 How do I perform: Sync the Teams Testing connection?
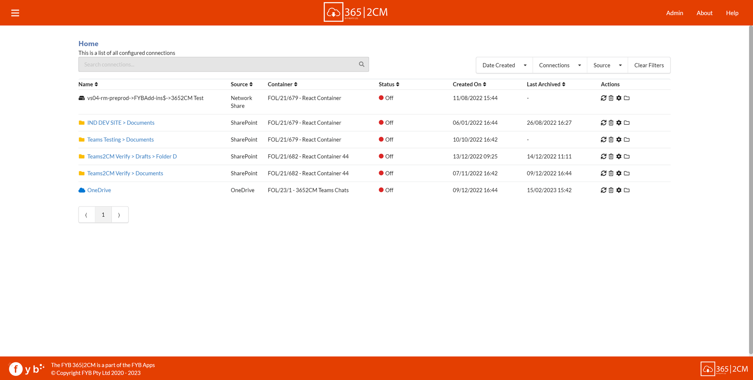[603, 139]
